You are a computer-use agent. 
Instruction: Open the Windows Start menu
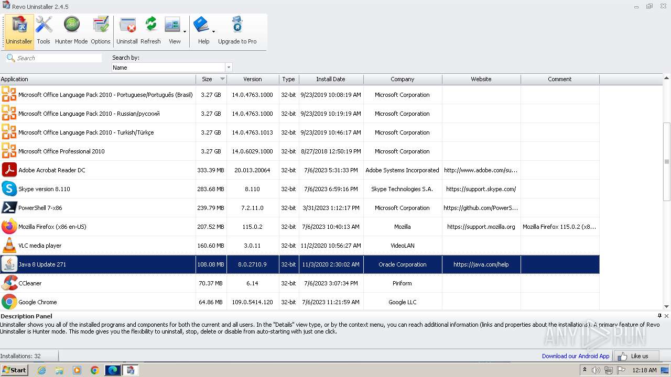pos(15,370)
